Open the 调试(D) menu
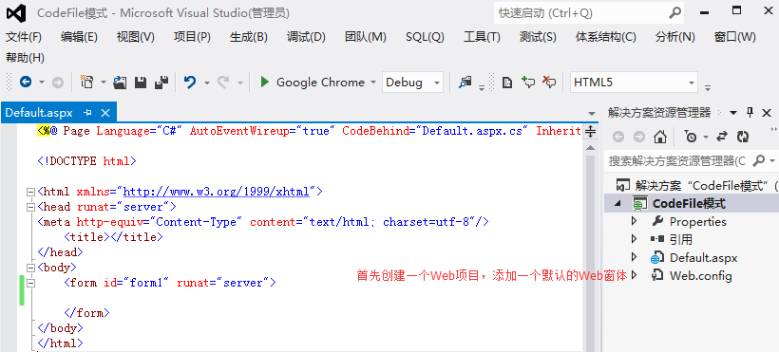The height and width of the screenshot is (352, 779). click(x=306, y=37)
